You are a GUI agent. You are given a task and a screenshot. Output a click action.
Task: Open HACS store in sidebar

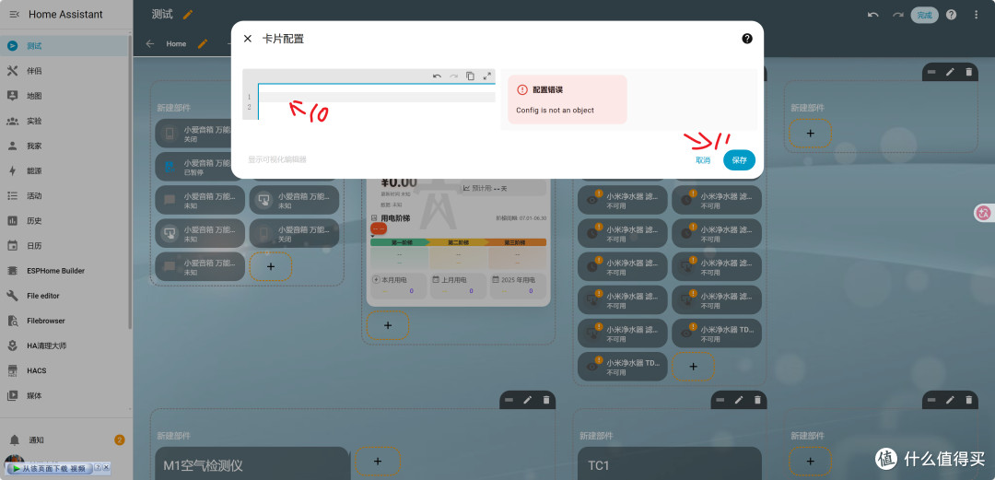pyautogui.click(x=64, y=370)
